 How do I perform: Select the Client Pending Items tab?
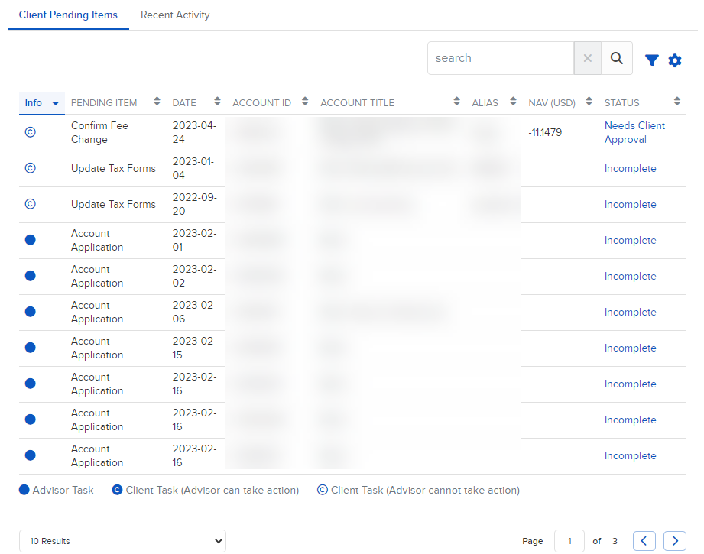coord(68,15)
